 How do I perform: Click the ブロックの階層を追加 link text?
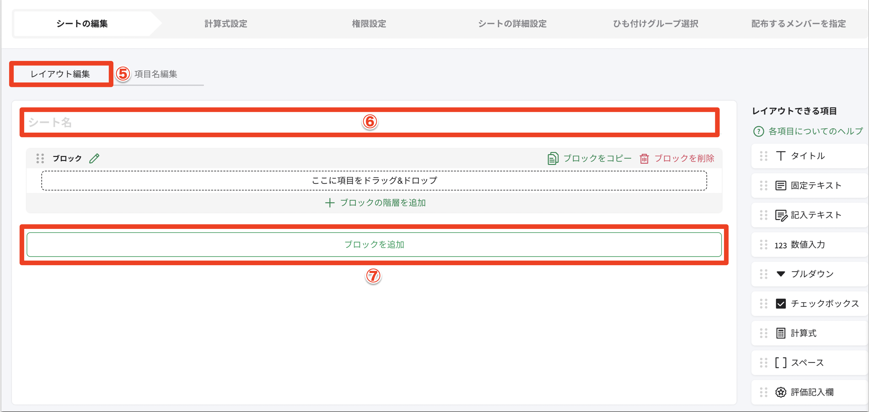383,202
